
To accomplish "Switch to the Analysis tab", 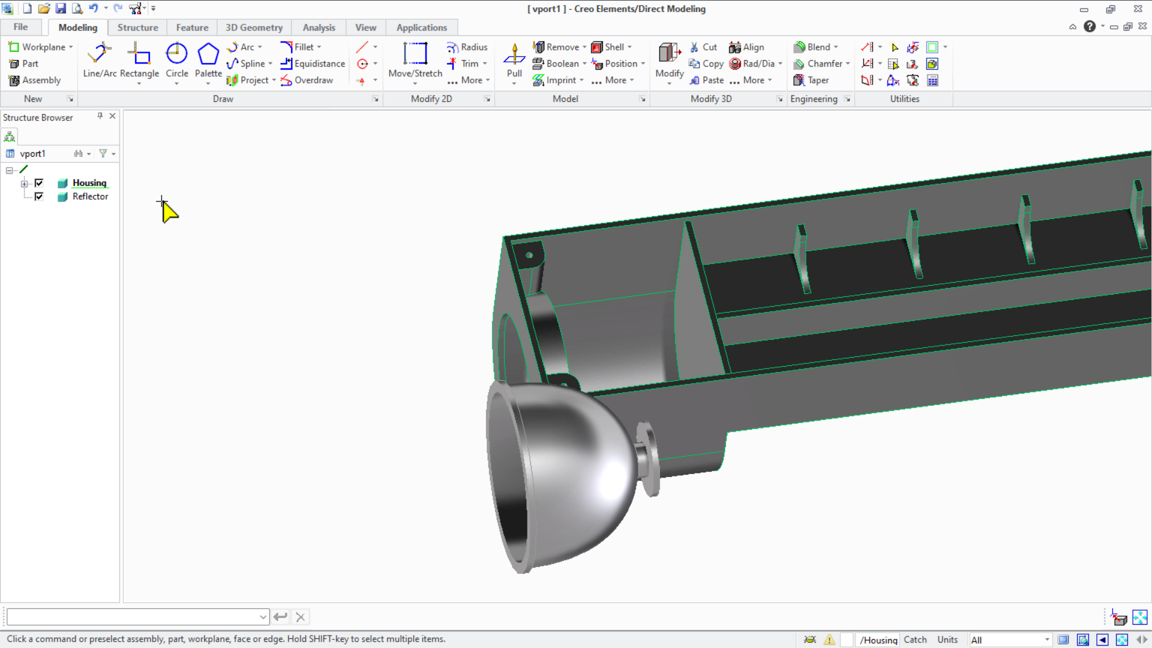I will click(319, 28).
